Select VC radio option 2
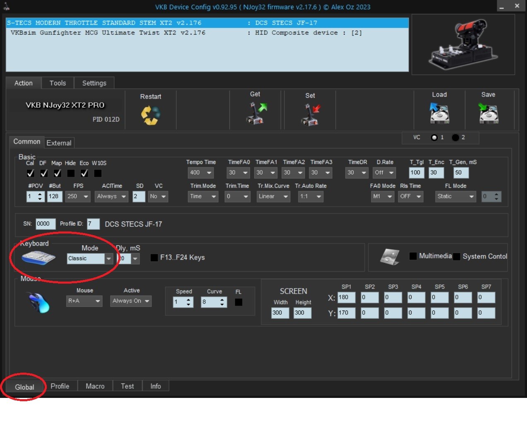This screenshot has width=527, height=424. tap(455, 137)
